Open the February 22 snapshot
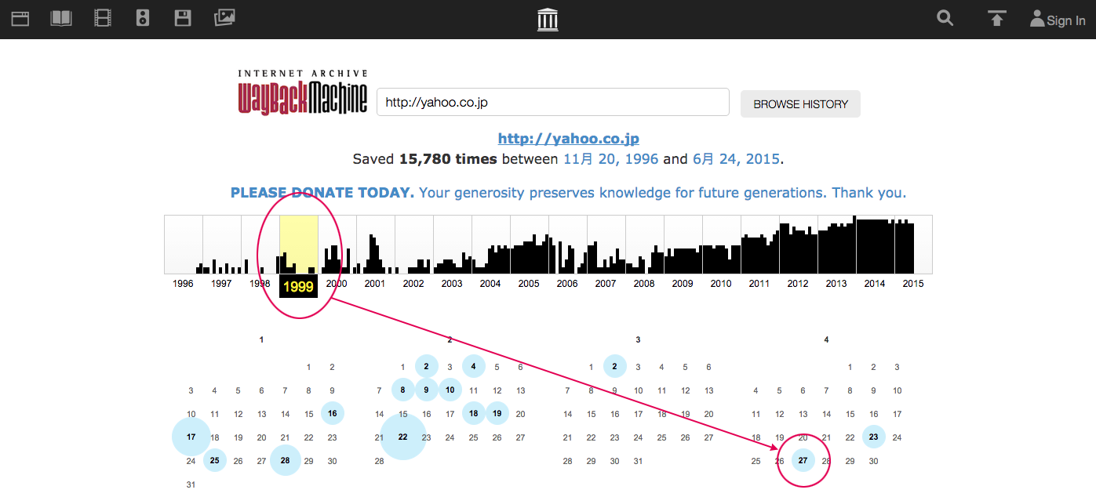 (403, 437)
